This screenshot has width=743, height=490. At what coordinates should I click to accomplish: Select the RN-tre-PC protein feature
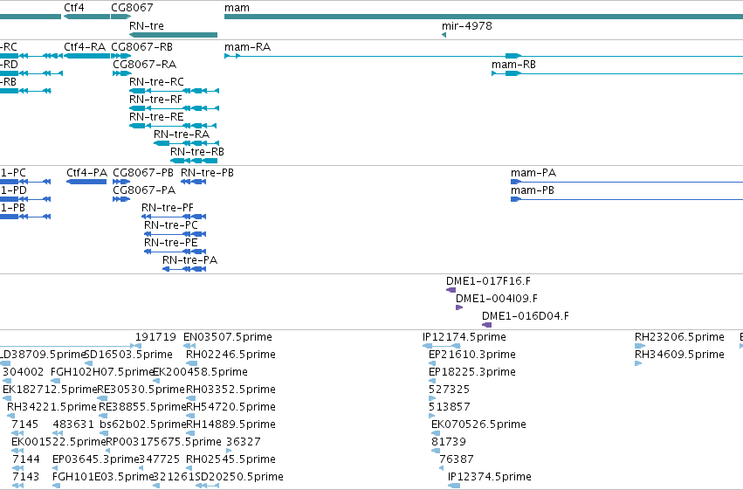[x=175, y=234]
